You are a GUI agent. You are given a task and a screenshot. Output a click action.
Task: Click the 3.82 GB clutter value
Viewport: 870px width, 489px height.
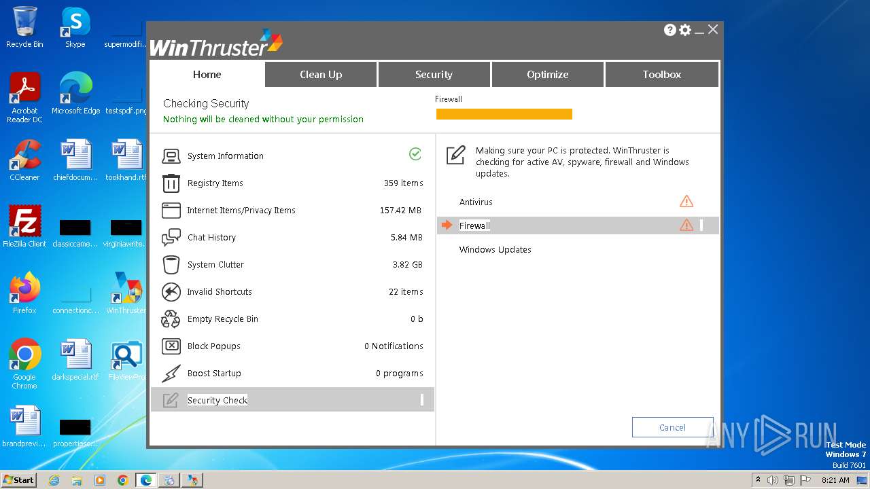[x=408, y=265]
